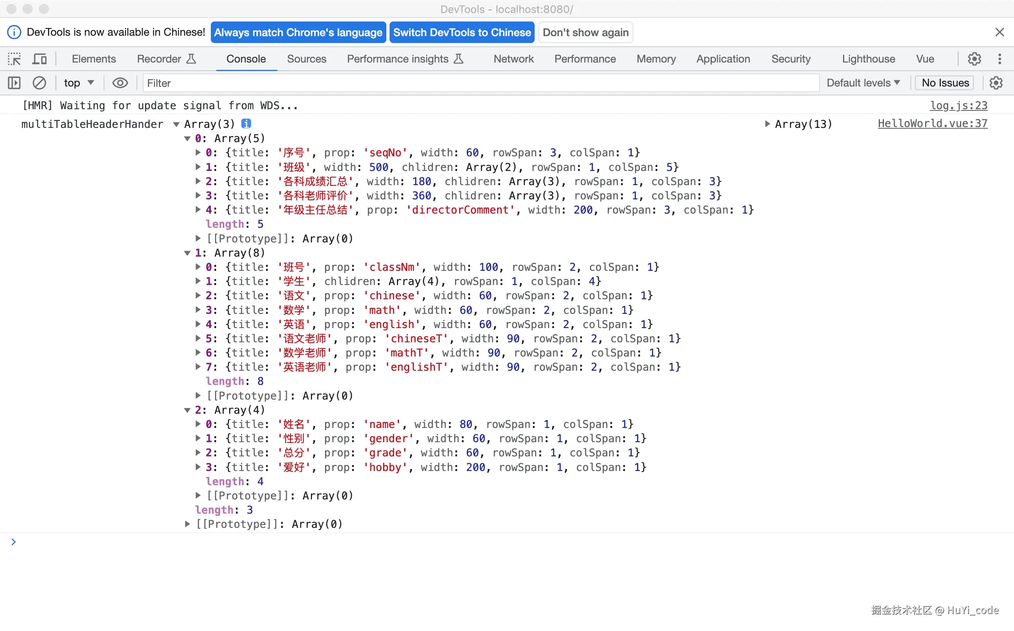Screen dimensions: 1014x631
Task: Open console settings gear icon
Action: (x=996, y=83)
